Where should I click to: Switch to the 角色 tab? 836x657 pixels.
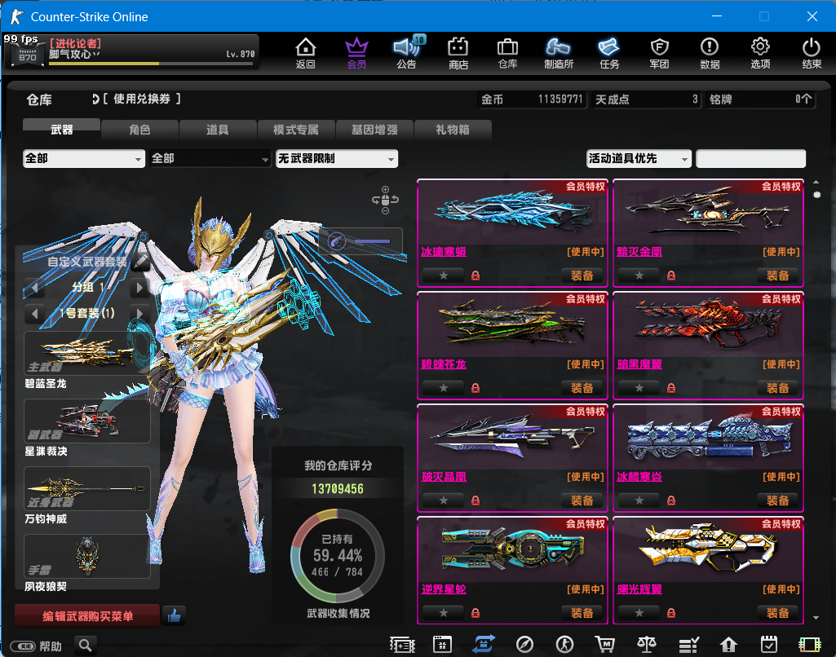tap(139, 130)
